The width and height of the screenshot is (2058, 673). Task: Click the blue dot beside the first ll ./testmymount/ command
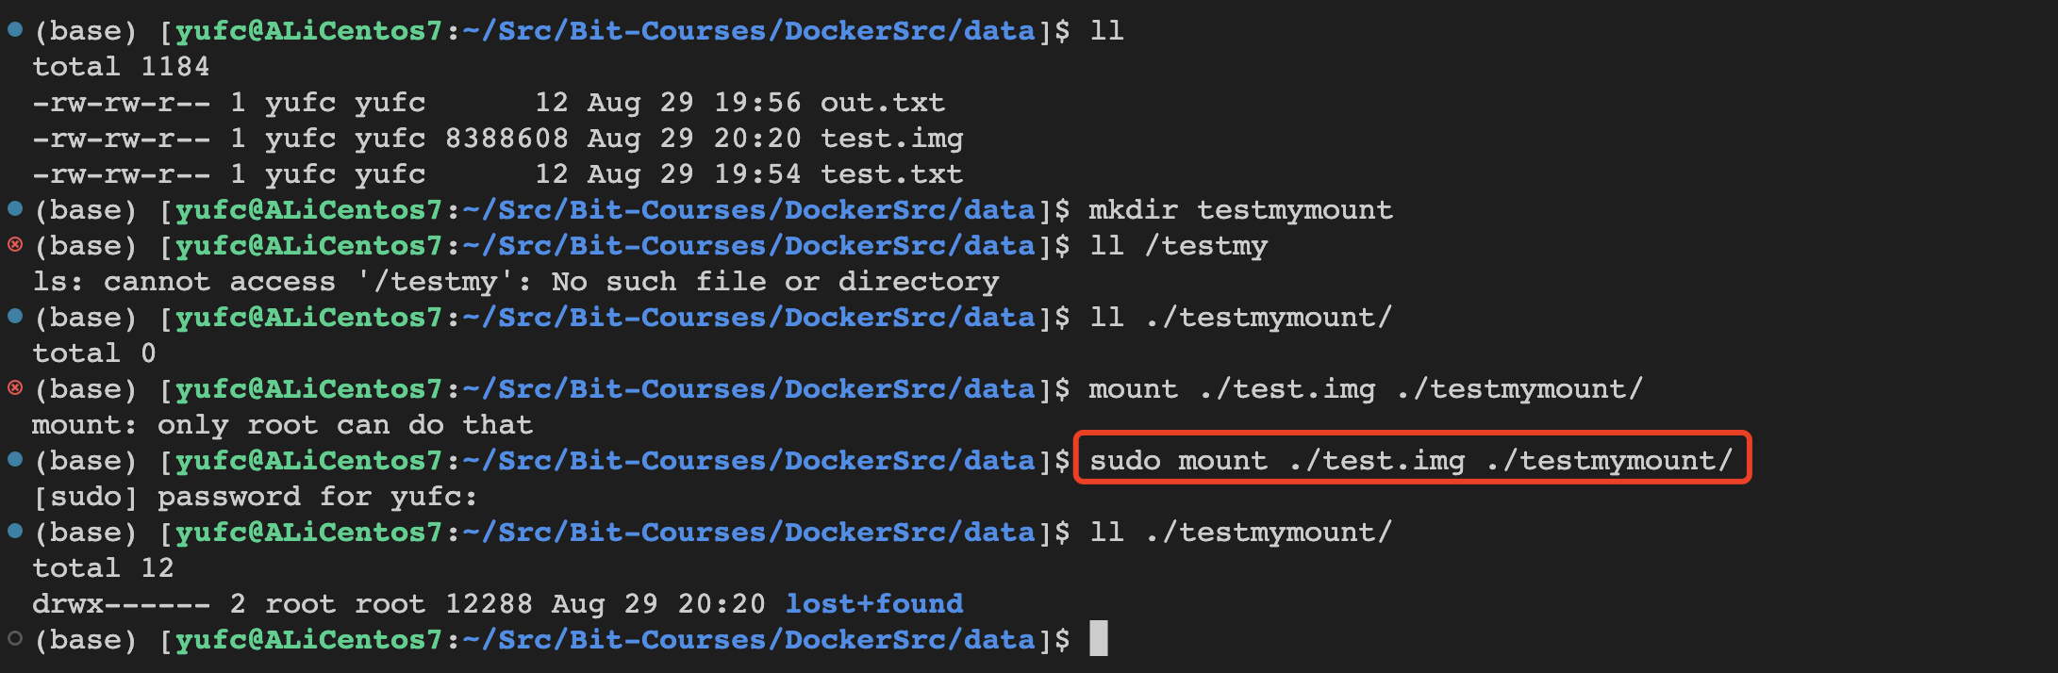[x=15, y=316]
